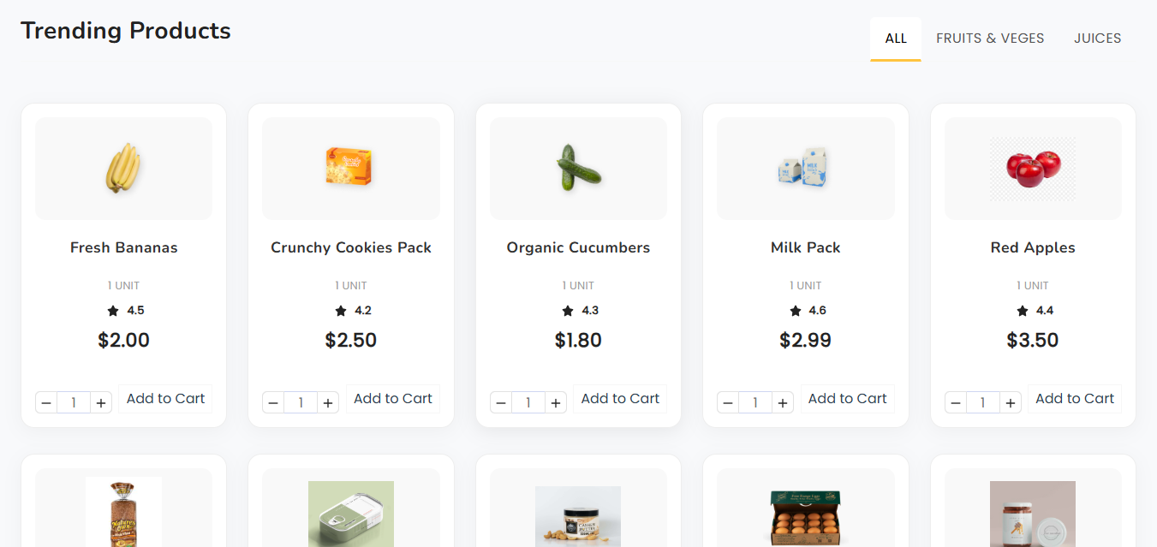This screenshot has height=547, width=1157.
Task: Open the Juices tab
Action: (1098, 39)
